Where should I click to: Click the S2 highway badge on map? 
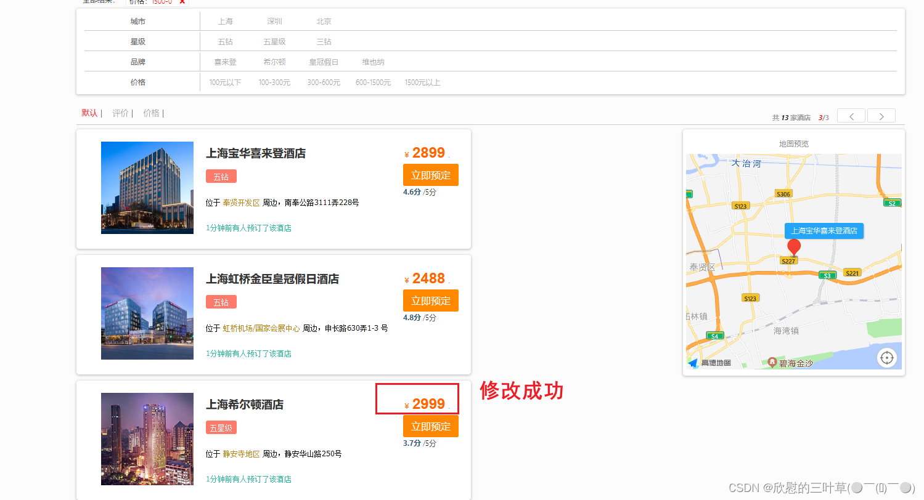(x=891, y=203)
